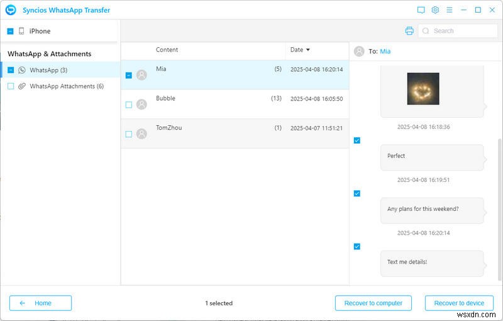Click date 2025-04-08 16:05:50 in Bubble row

coord(316,99)
